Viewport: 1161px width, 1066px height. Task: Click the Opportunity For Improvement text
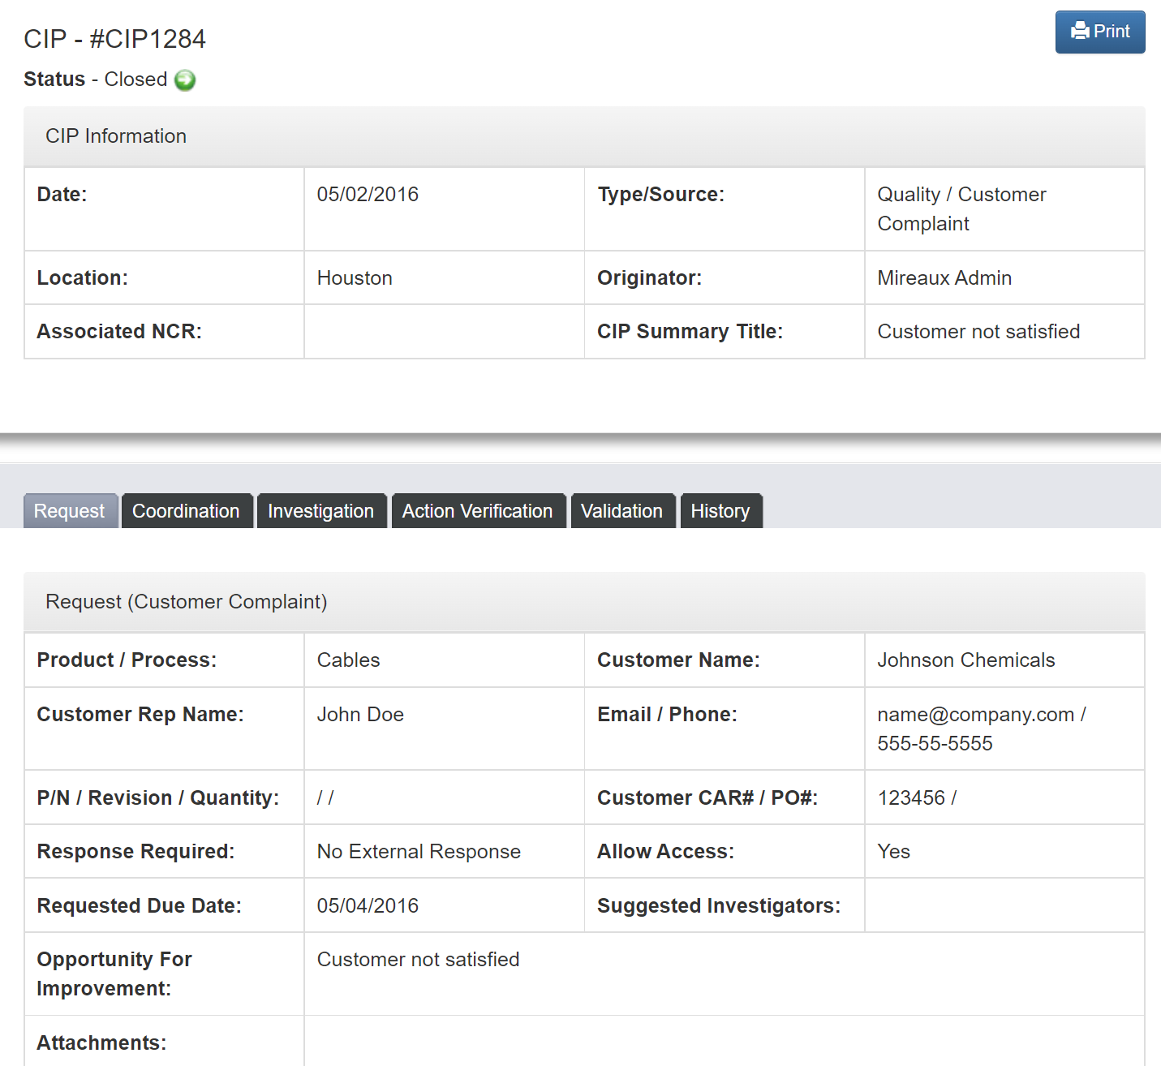click(x=418, y=959)
